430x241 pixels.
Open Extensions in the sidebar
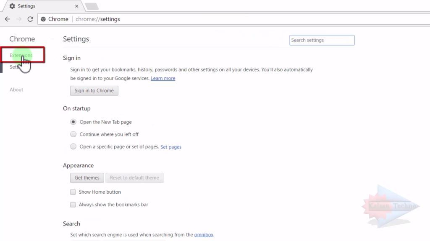(x=21, y=55)
